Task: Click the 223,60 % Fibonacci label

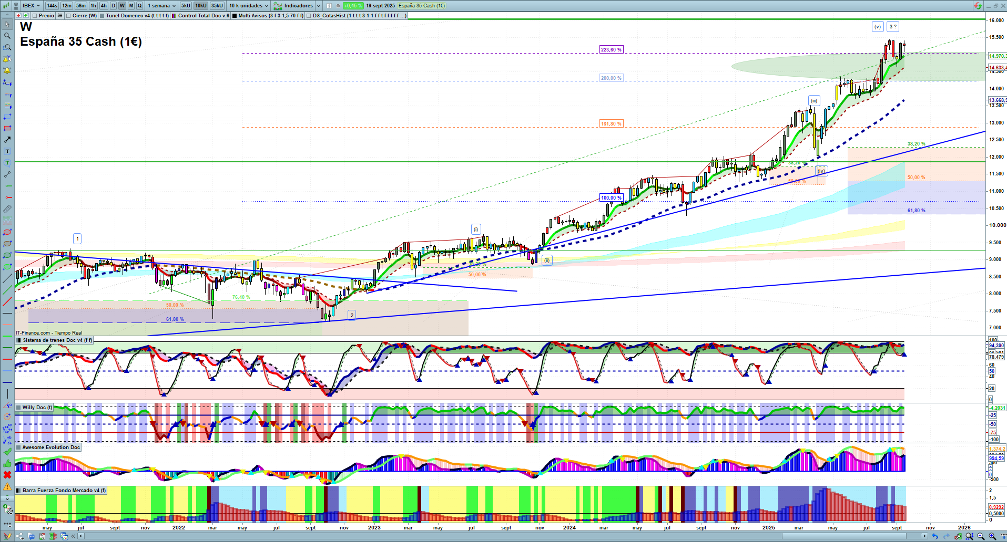Action: [611, 49]
